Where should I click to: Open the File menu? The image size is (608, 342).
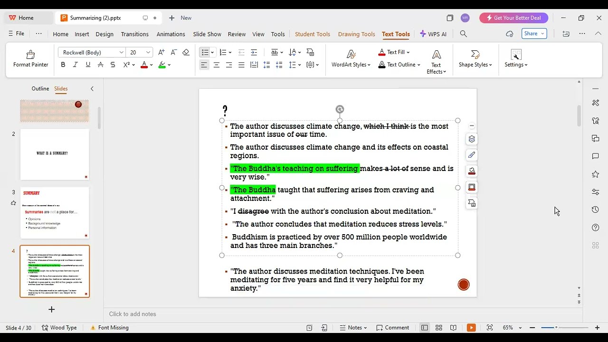click(x=16, y=34)
